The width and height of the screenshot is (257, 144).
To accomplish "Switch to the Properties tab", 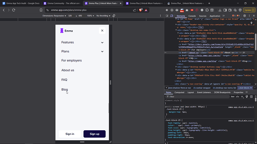I will (x=238, y=92).
